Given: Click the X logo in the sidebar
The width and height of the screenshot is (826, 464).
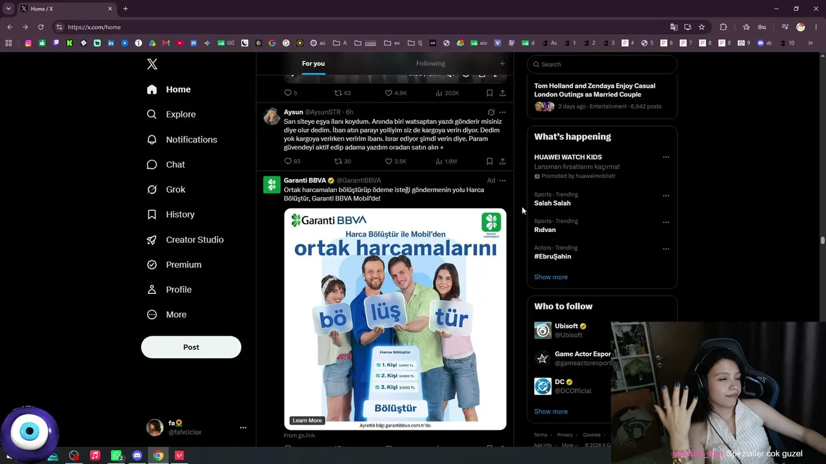Looking at the screenshot, I should coord(152,64).
